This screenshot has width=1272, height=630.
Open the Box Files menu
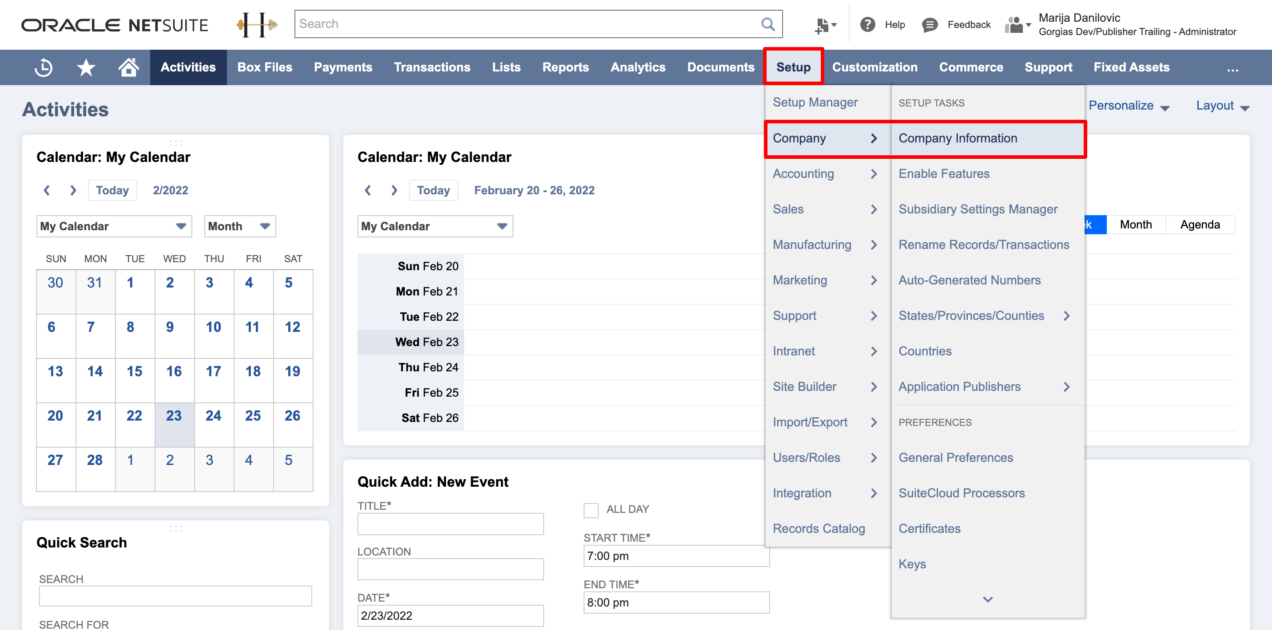point(265,67)
